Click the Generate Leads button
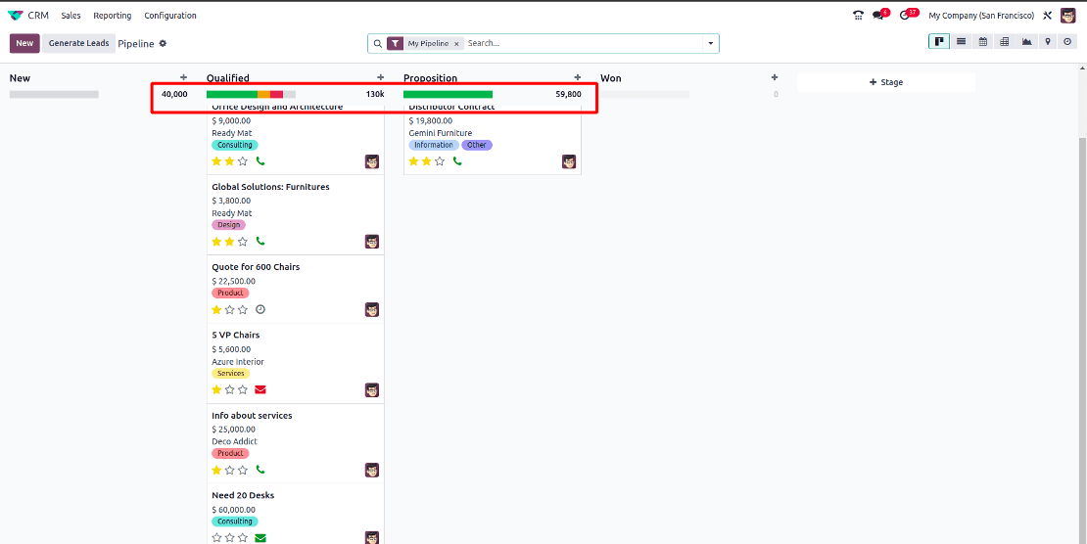 78,43
